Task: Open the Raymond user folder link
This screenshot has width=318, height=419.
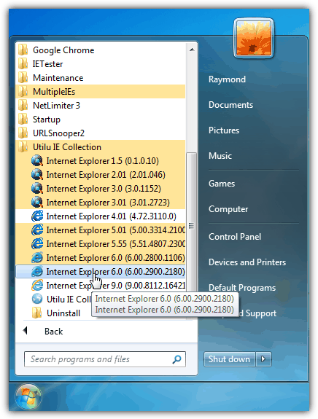Action: (227, 79)
